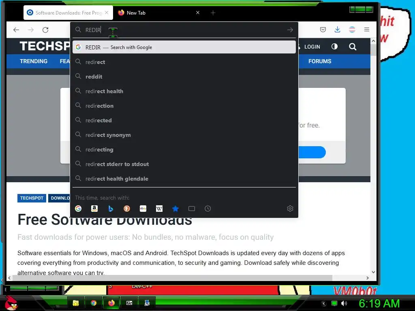415x311 pixels.
Task: Reload the page with the refresh icon
Action: click(45, 30)
